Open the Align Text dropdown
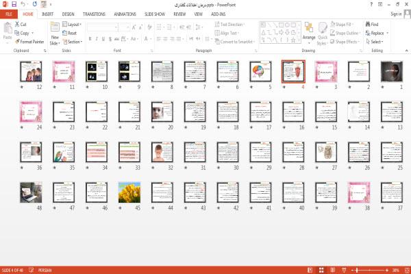Viewport: 411px width, 274px height. 227,33
